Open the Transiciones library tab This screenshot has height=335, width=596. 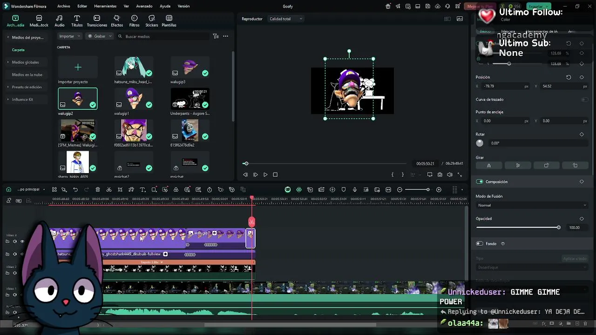[x=97, y=21]
